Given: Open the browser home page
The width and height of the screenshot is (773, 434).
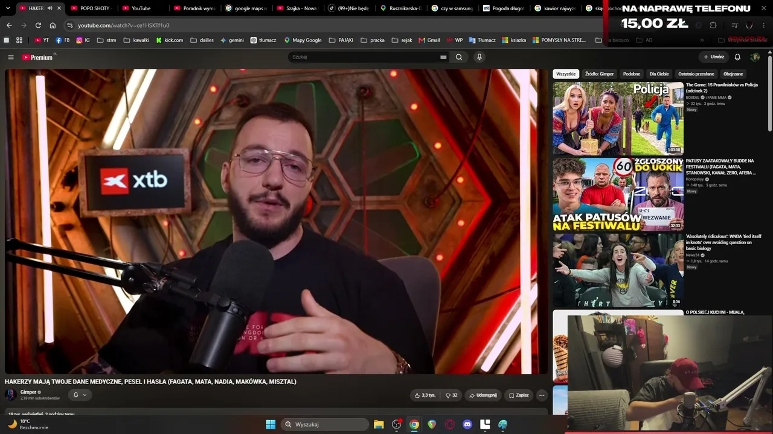Looking at the screenshot, I should [53, 25].
